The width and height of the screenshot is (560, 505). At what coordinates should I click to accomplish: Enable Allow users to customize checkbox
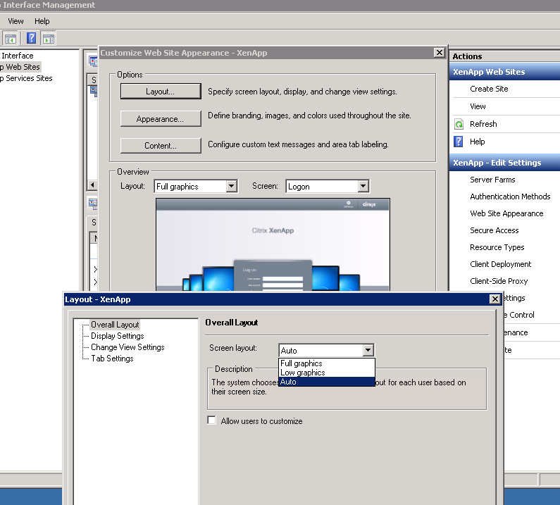coord(212,420)
